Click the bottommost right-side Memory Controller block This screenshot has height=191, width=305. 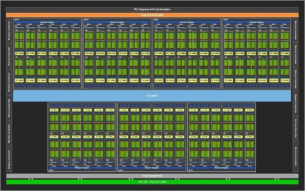pos(296,156)
